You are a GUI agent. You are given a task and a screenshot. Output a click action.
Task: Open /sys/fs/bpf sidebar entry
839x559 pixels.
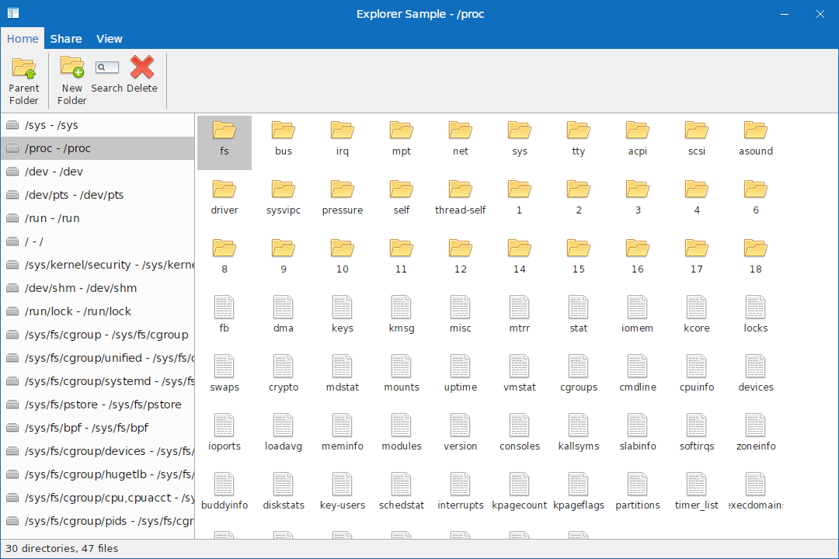point(97,428)
